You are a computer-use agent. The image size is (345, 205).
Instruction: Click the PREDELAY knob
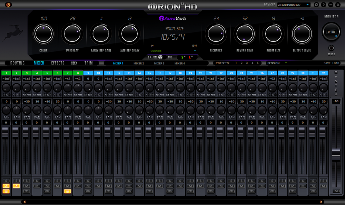coord(72,34)
